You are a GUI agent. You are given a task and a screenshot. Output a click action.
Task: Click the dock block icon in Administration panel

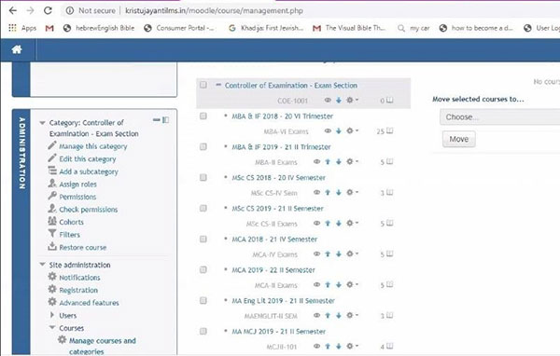tap(166, 120)
